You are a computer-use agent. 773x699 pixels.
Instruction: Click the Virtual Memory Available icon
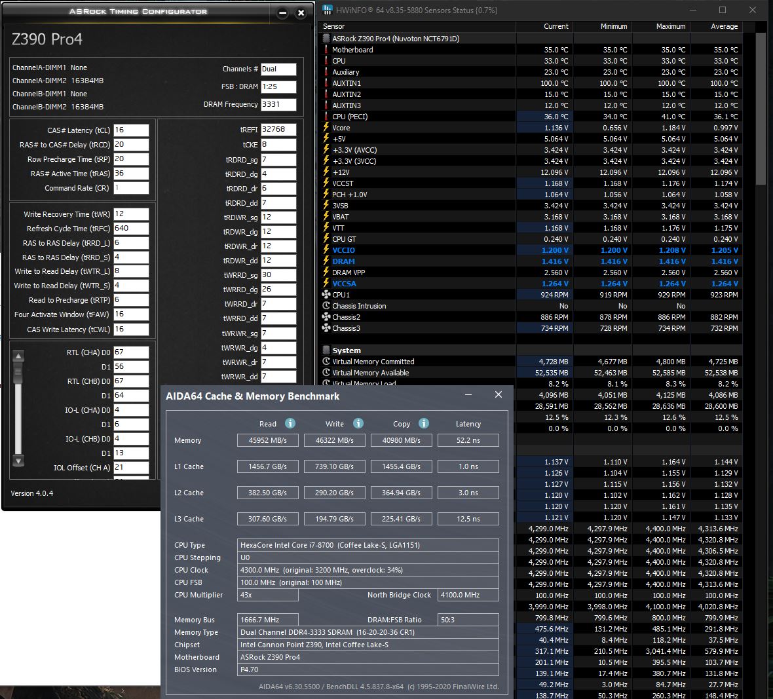tap(326, 373)
